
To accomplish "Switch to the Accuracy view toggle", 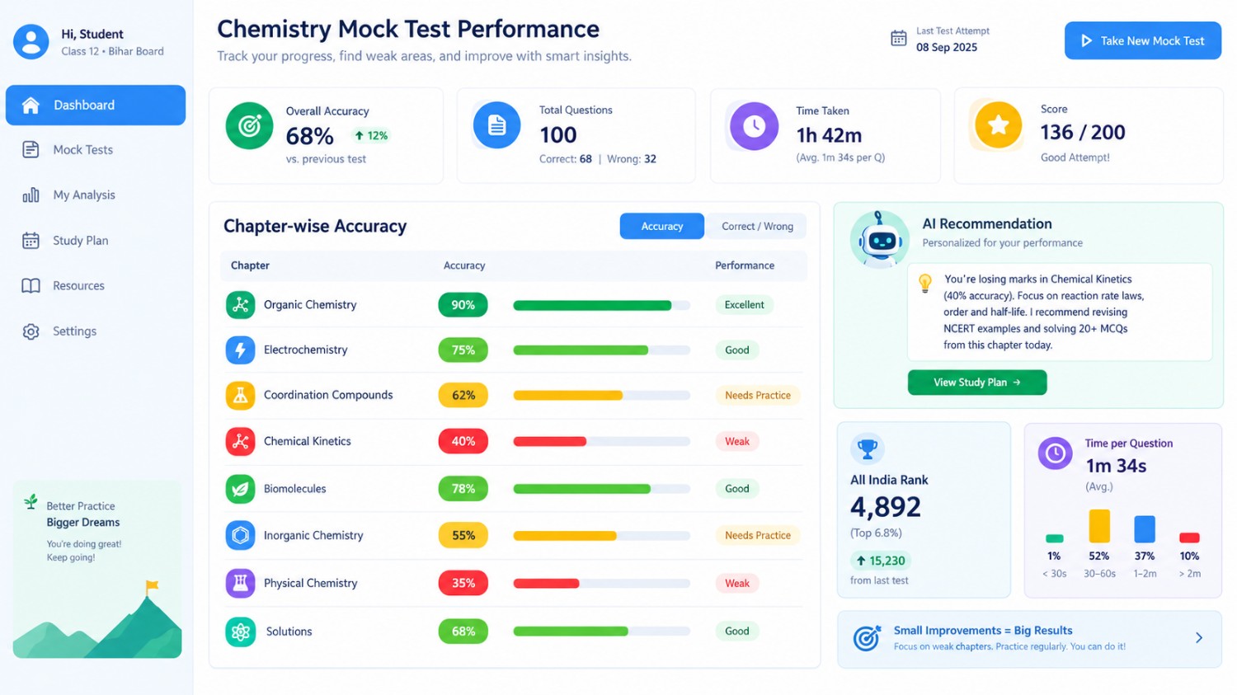I will (662, 226).
